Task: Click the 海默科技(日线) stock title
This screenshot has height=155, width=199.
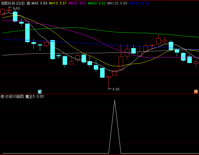Action: coord(13,3)
